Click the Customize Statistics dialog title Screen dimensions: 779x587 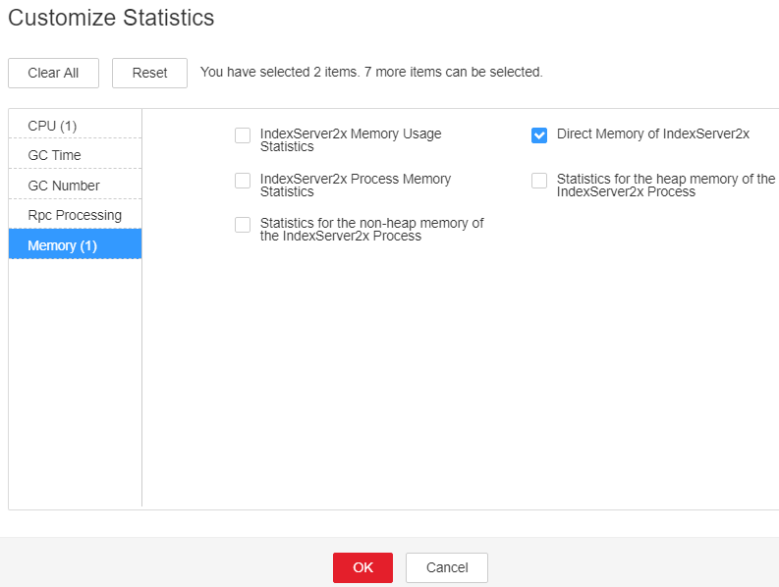111,18
